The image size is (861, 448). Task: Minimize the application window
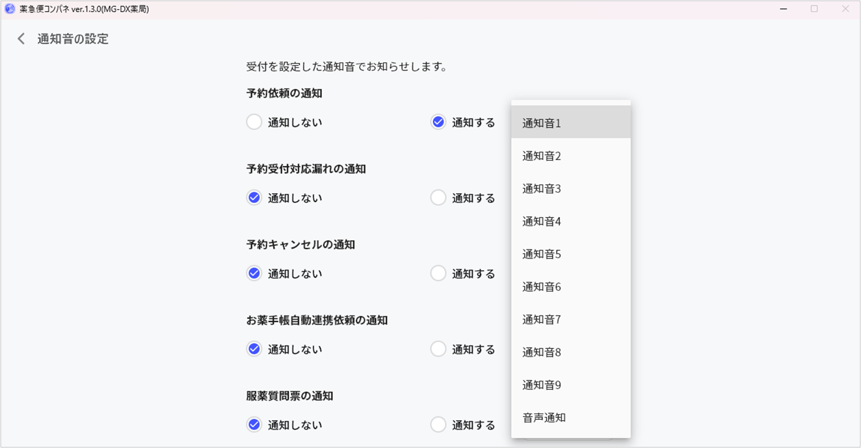click(784, 9)
